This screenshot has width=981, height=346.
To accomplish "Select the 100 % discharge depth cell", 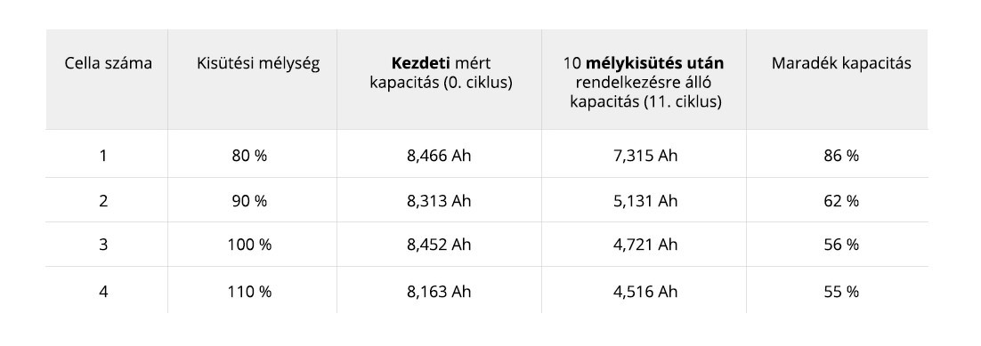I will click(249, 245).
